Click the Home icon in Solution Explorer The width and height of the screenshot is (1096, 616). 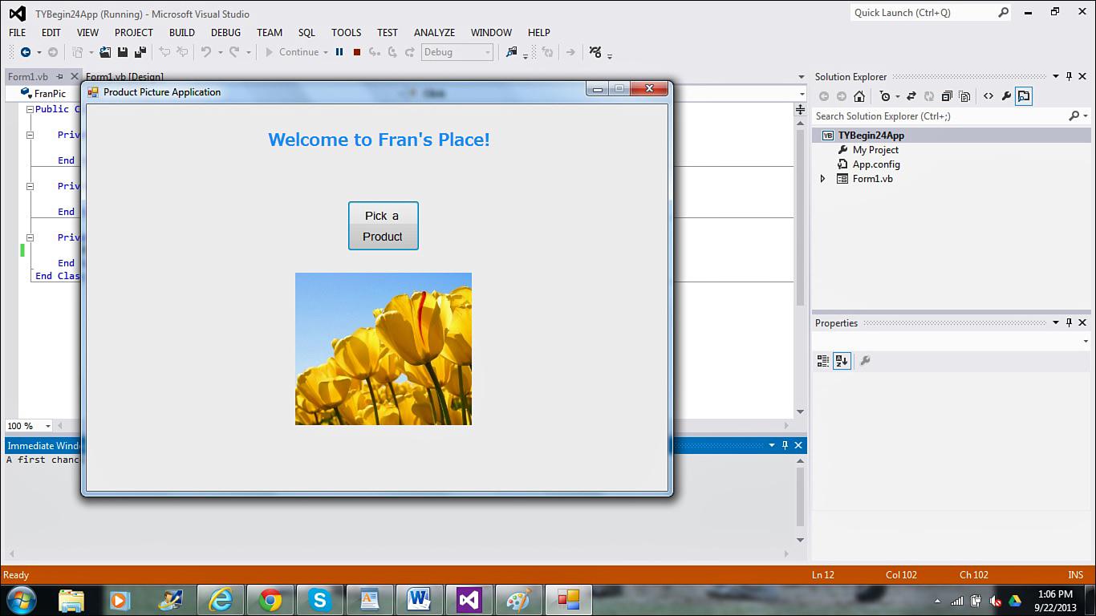[x=859, y=96]
